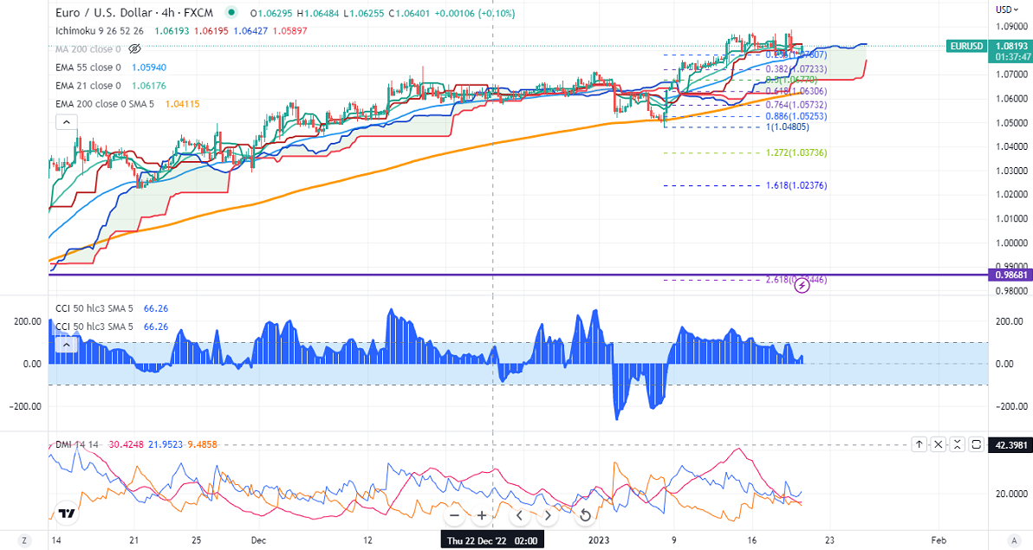The width and height of the screenshot is (1033, 550).
Task: Move DMI pane up with arrow
Action: (x=919, y=444)
